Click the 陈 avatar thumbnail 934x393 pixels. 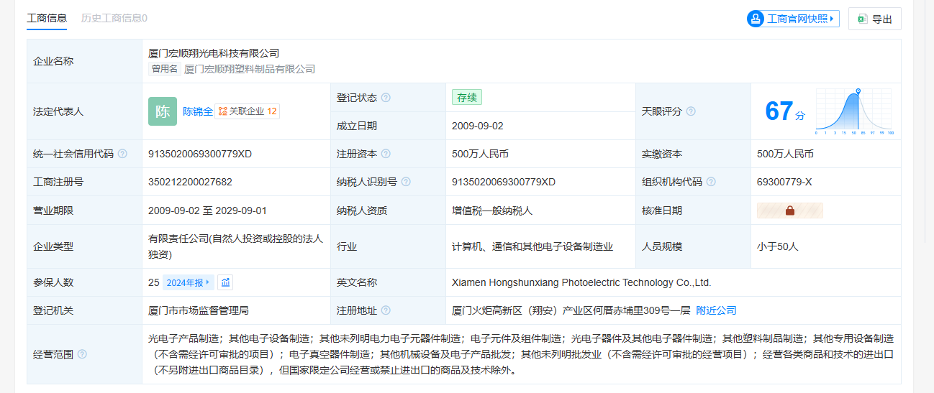pos(163,111)
